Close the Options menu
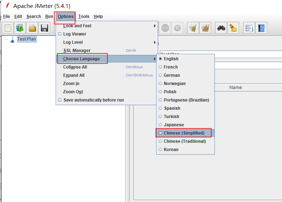 (x=65, y=17)
